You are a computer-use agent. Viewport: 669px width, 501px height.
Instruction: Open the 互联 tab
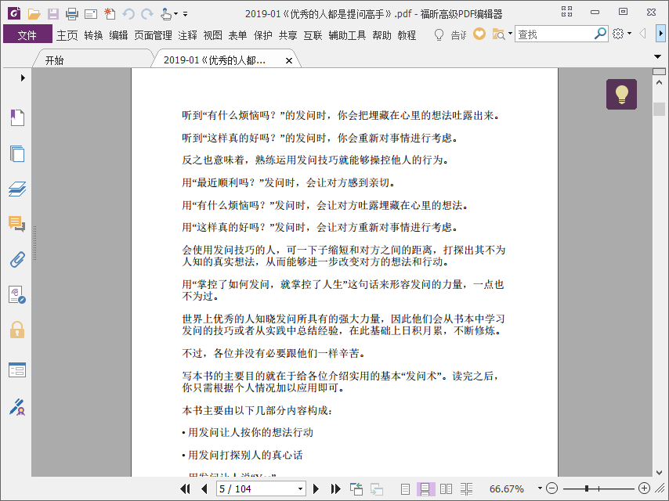coord(313,35)
